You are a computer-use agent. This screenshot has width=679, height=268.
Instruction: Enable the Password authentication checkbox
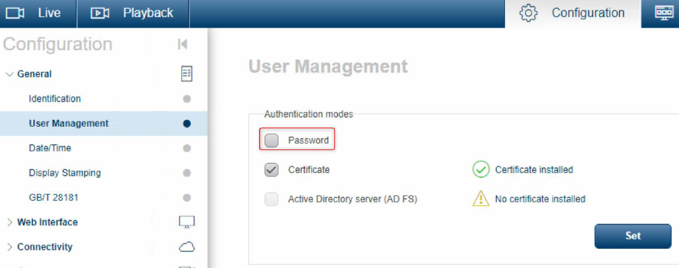pyautogui.click(x=272, y=140)
